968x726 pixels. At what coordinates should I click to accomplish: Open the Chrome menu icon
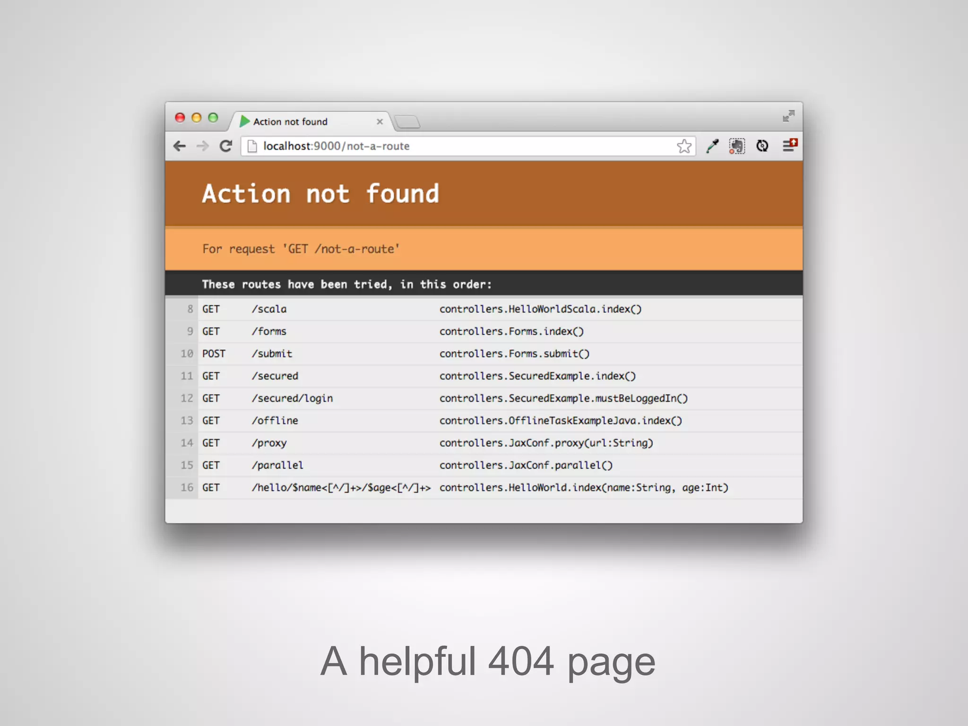(789, 145)
